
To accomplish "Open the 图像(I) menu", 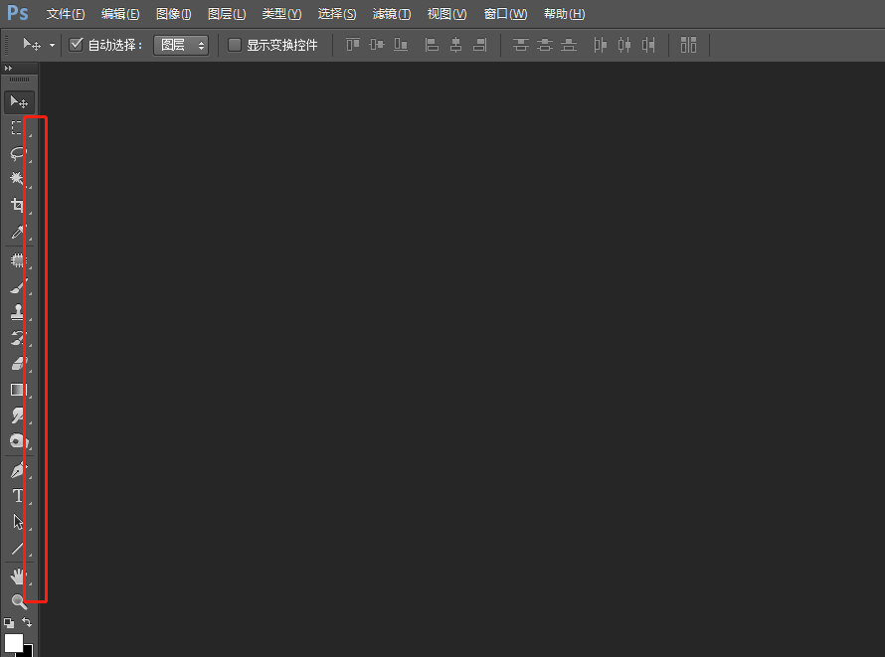I will pyautogui.click(x=174, y=14).
